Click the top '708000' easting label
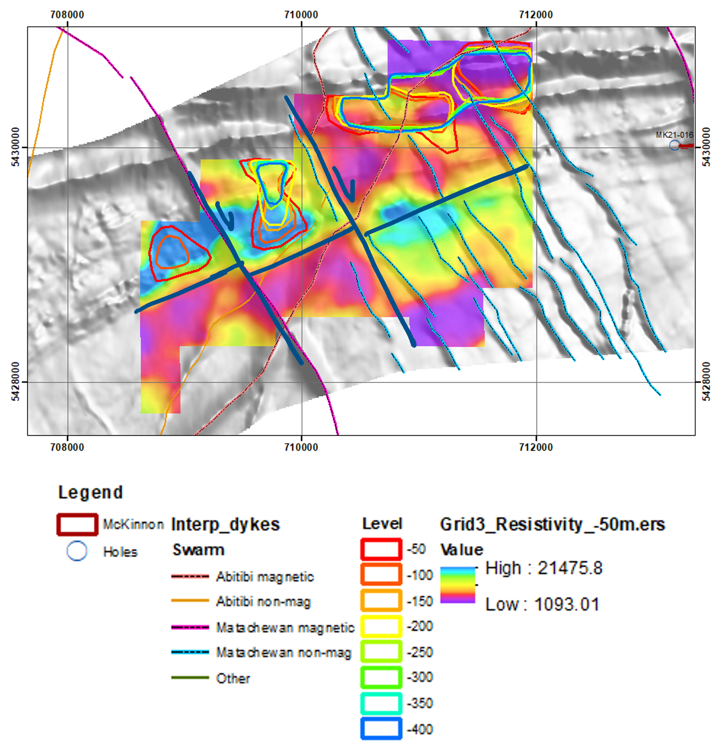720x742 pixels. [x=67, y=15]
